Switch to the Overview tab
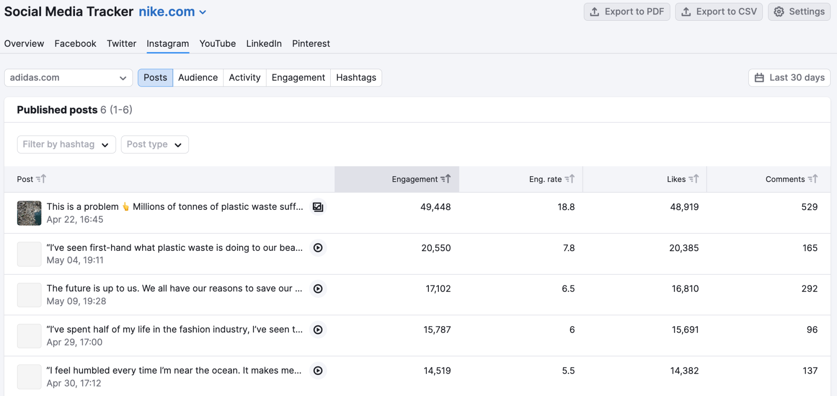 coord(24,43)
